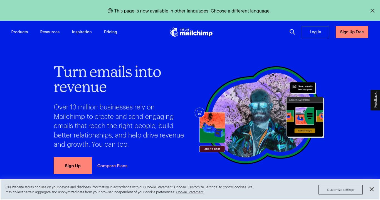The image size is (380, 200).
Task: Open the Compare Plans link
Action: pos(112,166)
